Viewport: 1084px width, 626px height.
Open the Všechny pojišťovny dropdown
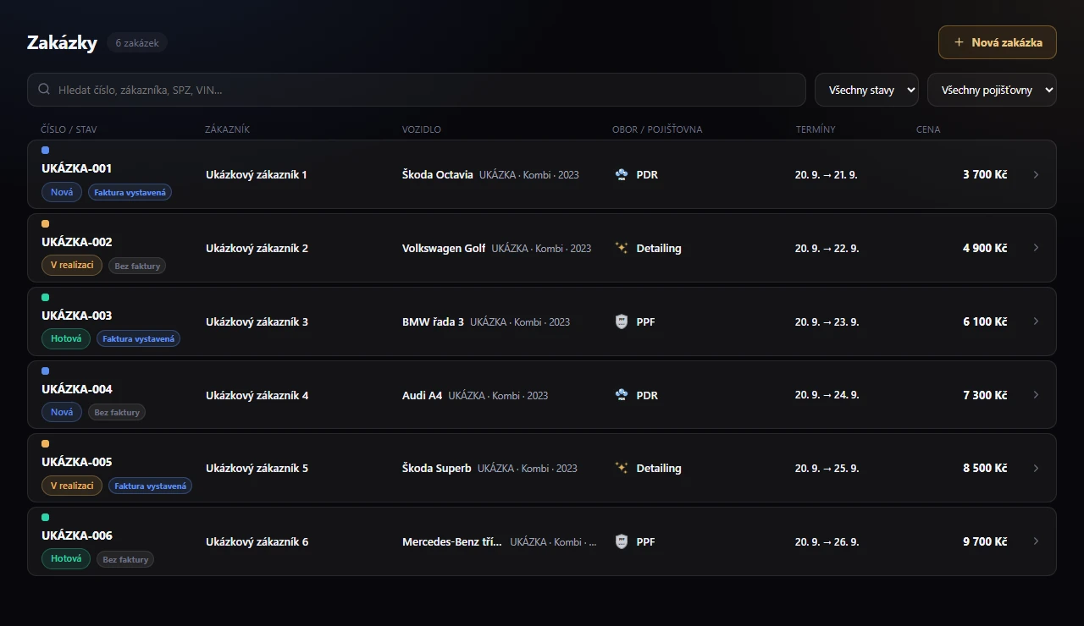[992, 90]
